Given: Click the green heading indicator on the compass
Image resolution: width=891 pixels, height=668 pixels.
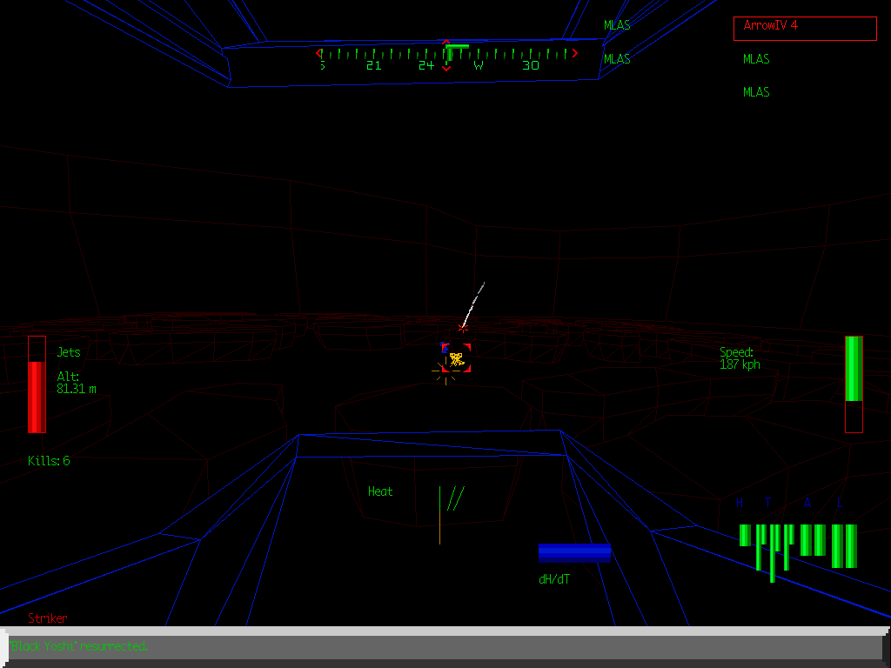Looking at the screenshot, I should coord(457,46).
